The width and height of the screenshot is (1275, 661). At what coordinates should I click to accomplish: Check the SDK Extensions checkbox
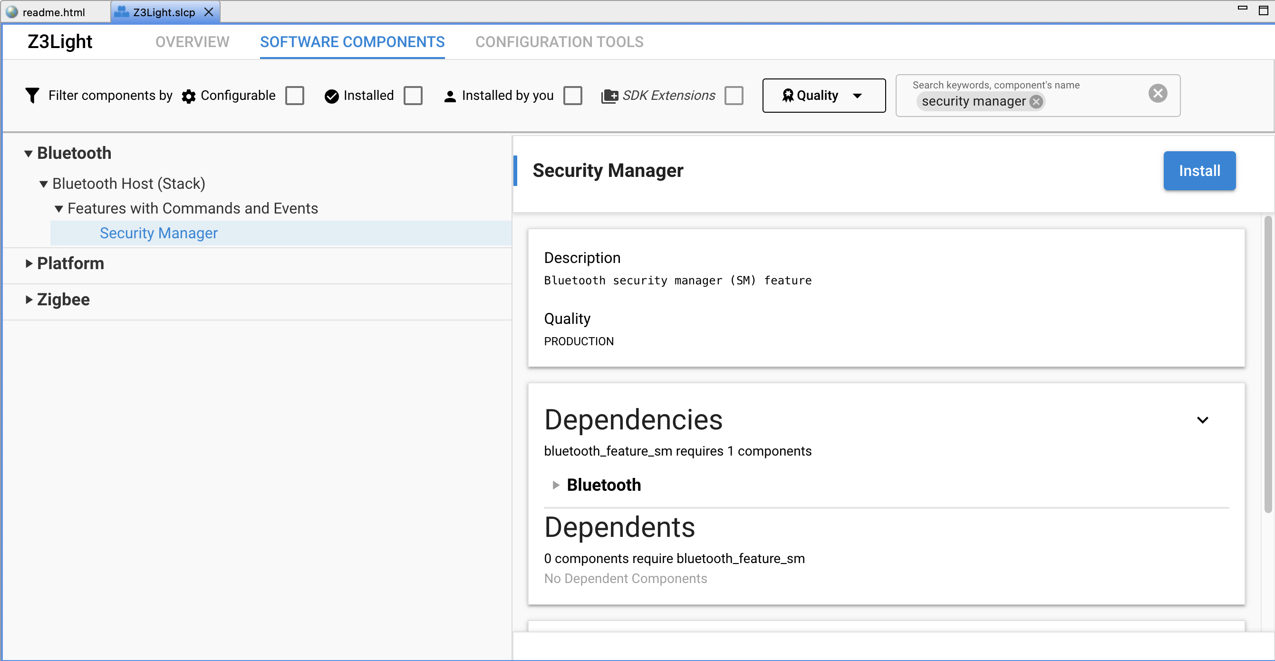[734, 96]
